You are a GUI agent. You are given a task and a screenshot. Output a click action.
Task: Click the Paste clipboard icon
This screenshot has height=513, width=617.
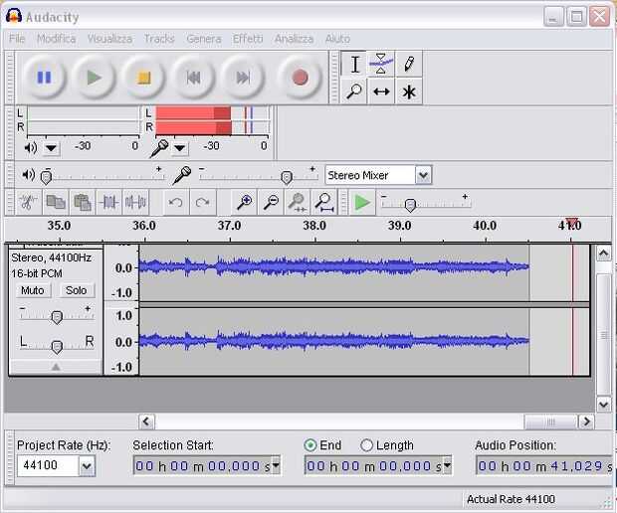(x=83, y=203)
